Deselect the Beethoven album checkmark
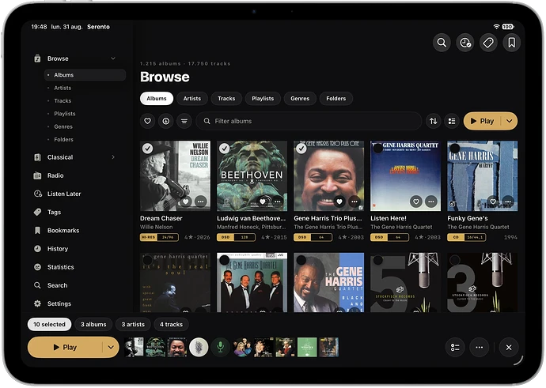546x388 pixels. tap(224, 149)
